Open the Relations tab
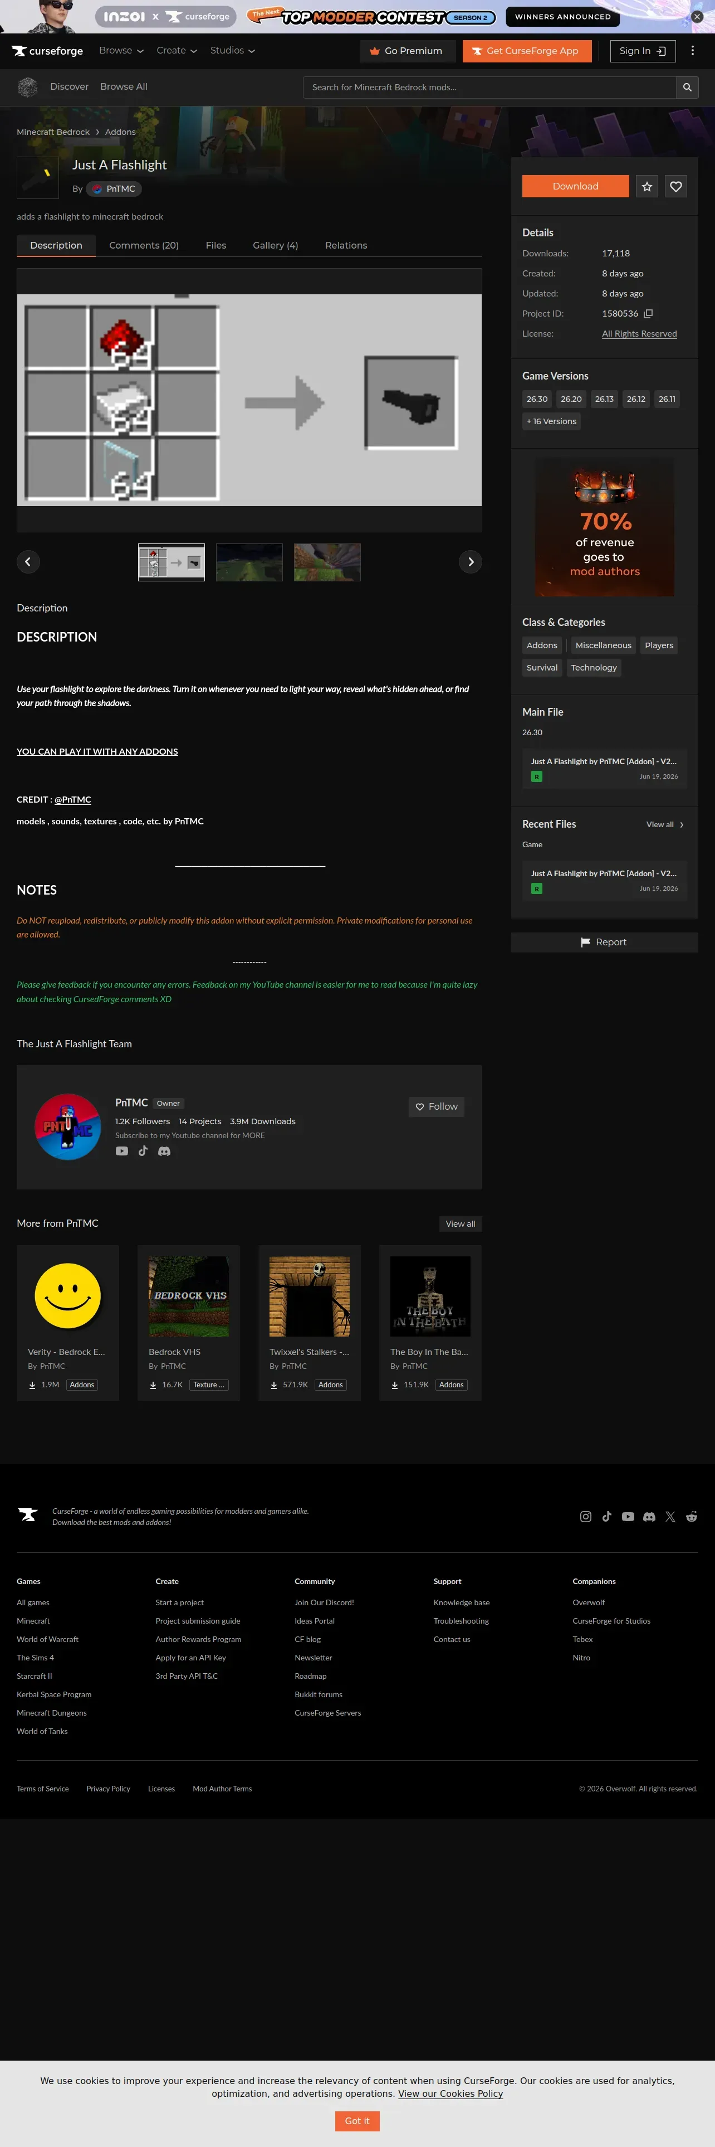The width and height of the screenshot is (715, 2147). tap(346, 246)
